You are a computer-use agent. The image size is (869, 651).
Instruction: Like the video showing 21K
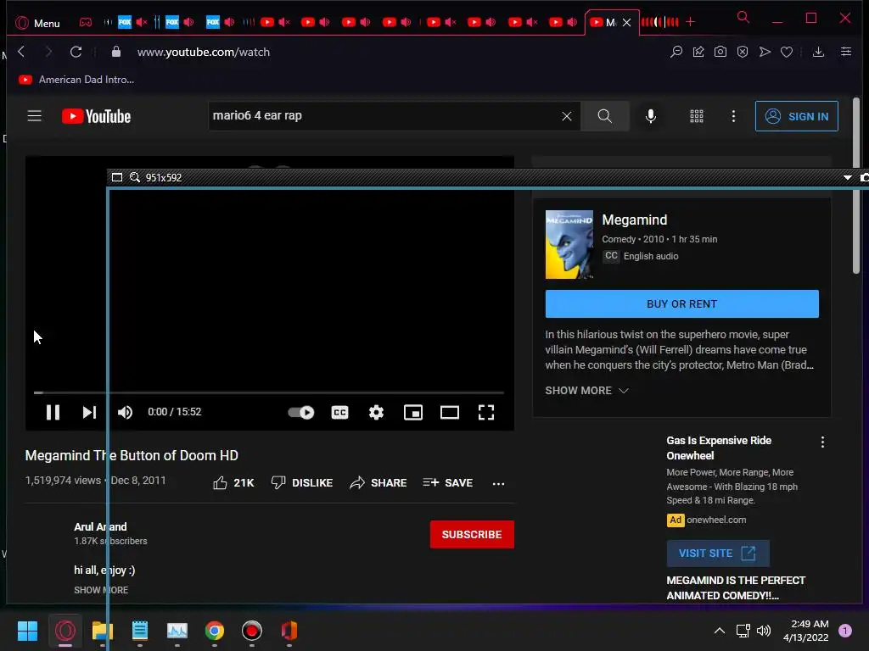coord(233,482)
